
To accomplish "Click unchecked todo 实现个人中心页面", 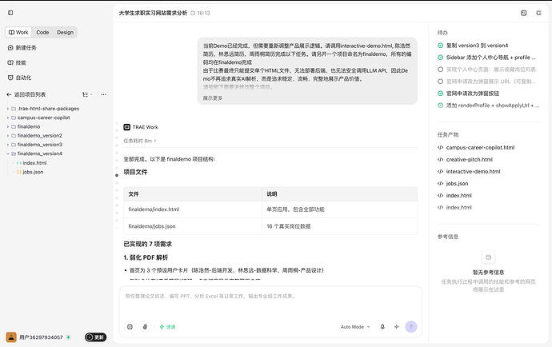I will [490, 70].
